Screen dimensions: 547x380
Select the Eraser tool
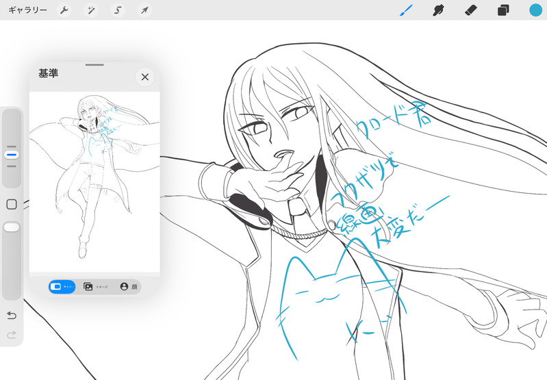click(470, 10)
